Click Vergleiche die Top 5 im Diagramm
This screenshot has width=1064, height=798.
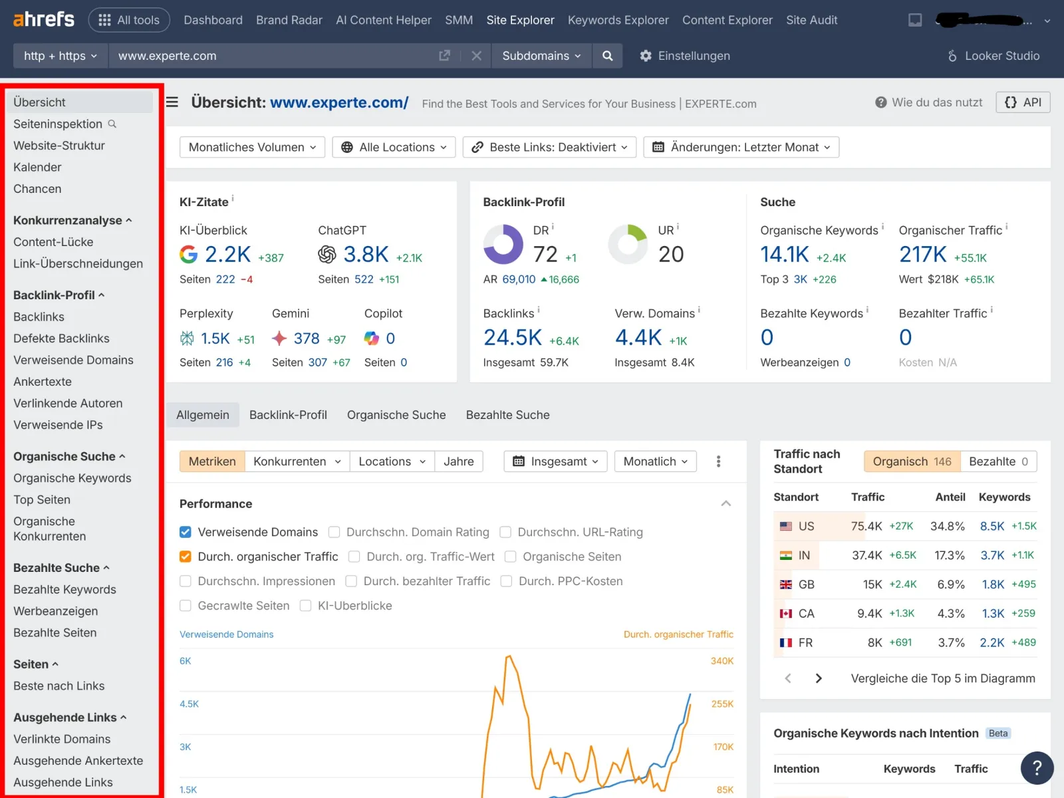[943, 678]
